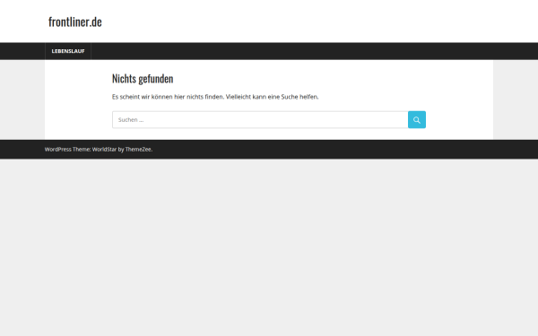Screen dimensions: 538x336
Task: Click the 'WordPress Theme: WorldStar by ThemeZee.' footer text
Action: point(99,149)
